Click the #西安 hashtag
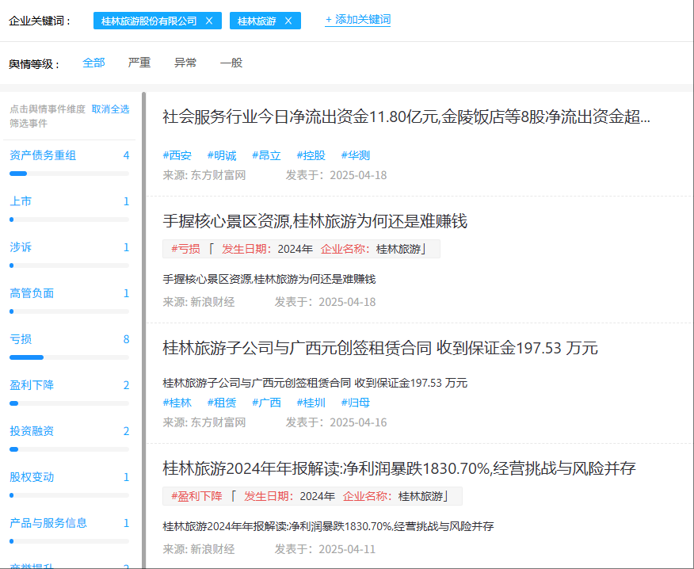This screenshot has width=694, height=569. 177,155
